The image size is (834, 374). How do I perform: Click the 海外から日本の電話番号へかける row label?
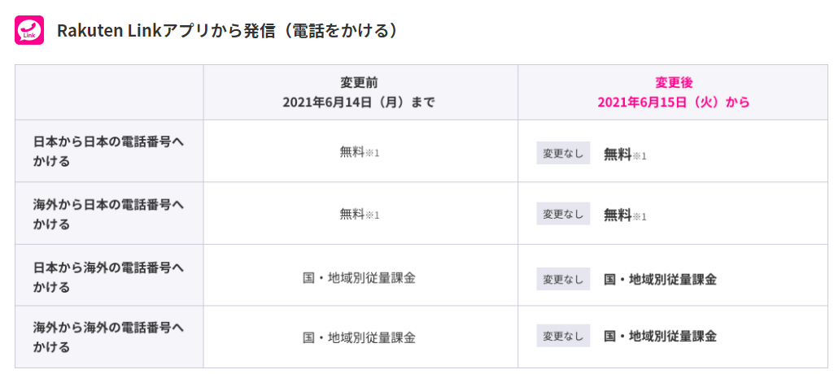[108, 214]
